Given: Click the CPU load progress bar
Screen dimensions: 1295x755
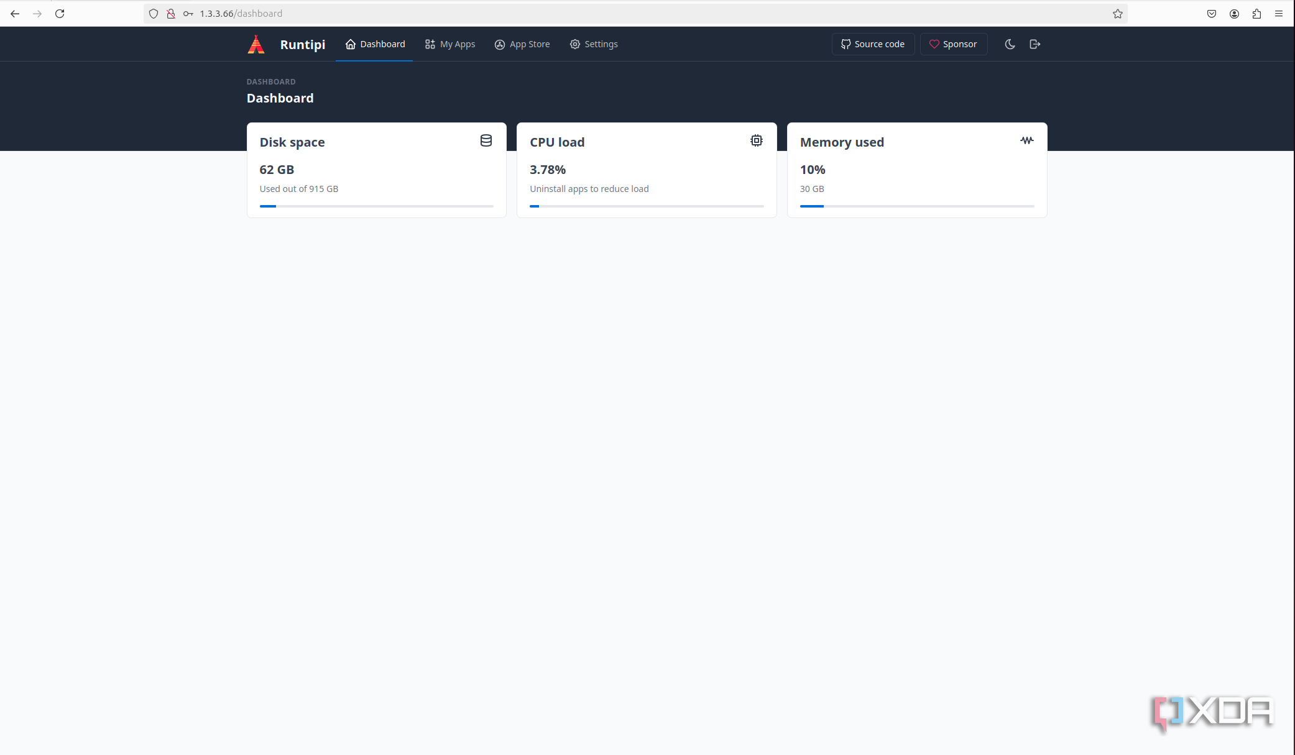Looking at the screenshot, I should (647, 206).
